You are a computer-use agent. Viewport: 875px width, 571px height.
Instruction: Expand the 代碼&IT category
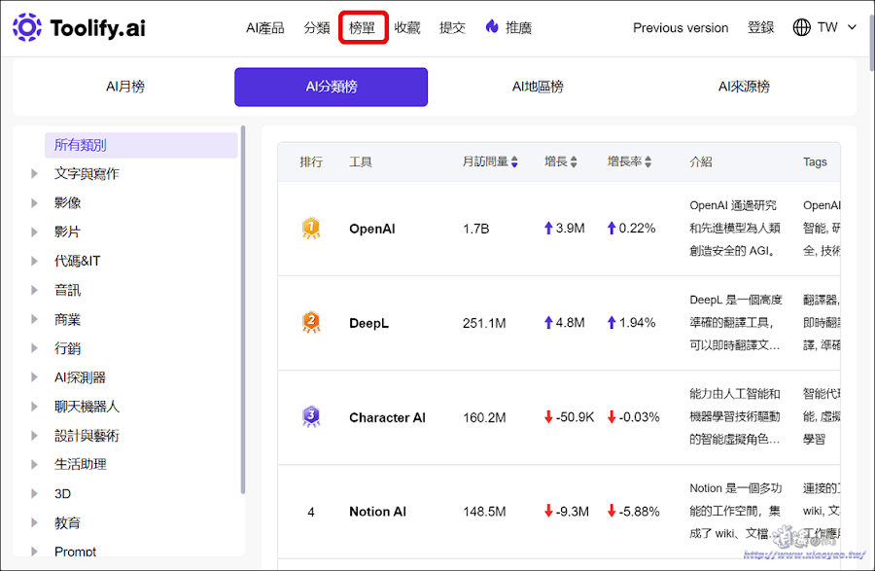[35, 261]
